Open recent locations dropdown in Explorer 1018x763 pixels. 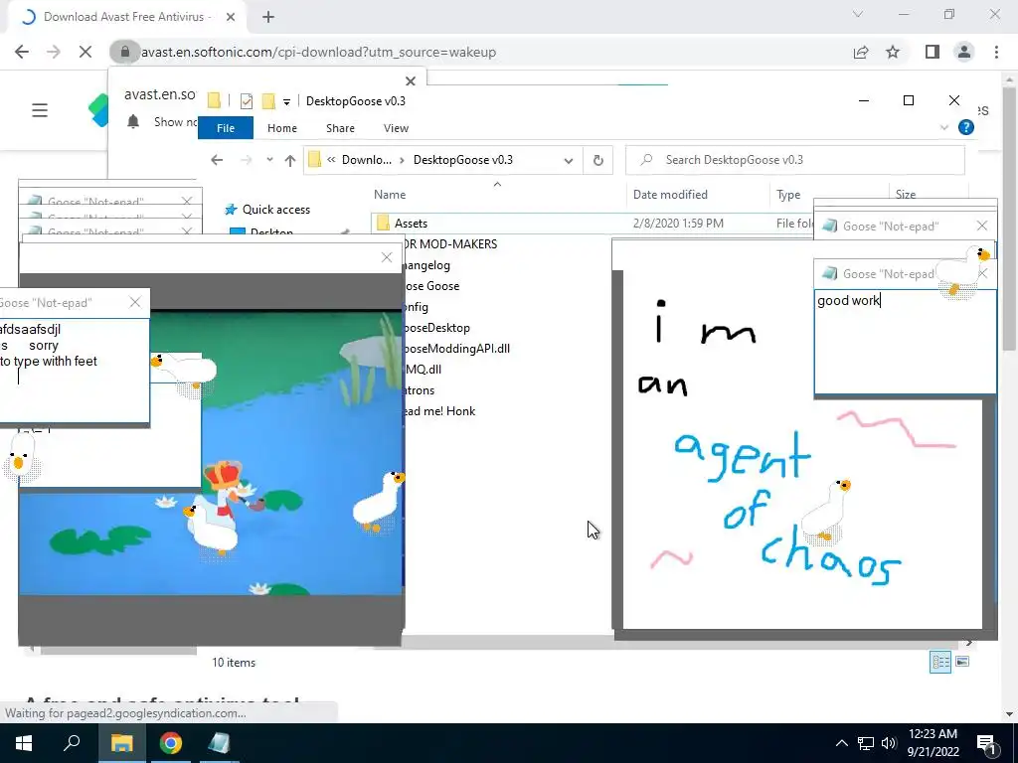coord(269,160)
